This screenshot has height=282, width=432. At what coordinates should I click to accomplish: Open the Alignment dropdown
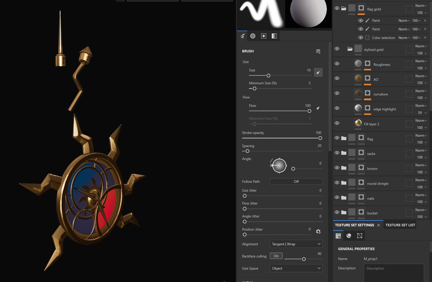click(296, 244)
